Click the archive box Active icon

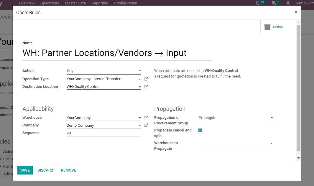tap(267, 27)
